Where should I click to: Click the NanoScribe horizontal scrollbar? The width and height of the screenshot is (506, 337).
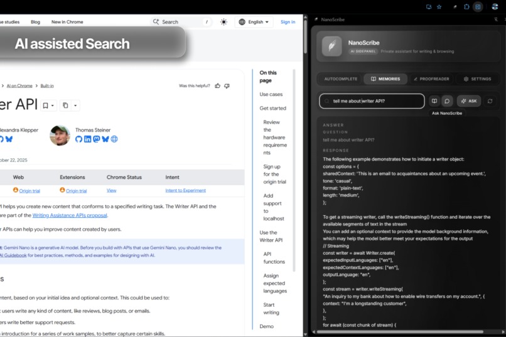(400, 331)
